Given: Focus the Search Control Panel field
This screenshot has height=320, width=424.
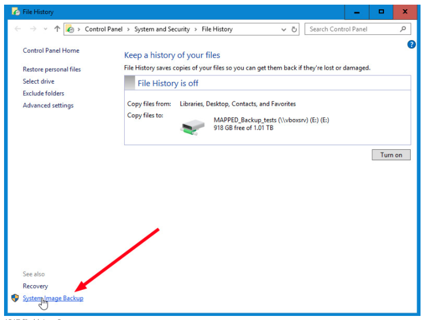Looking at the screenshot, I should pyautogui.click(x=357, y=29).
